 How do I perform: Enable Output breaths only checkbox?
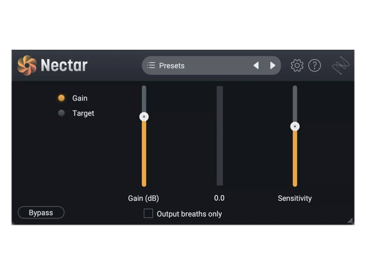click(148, 213)
